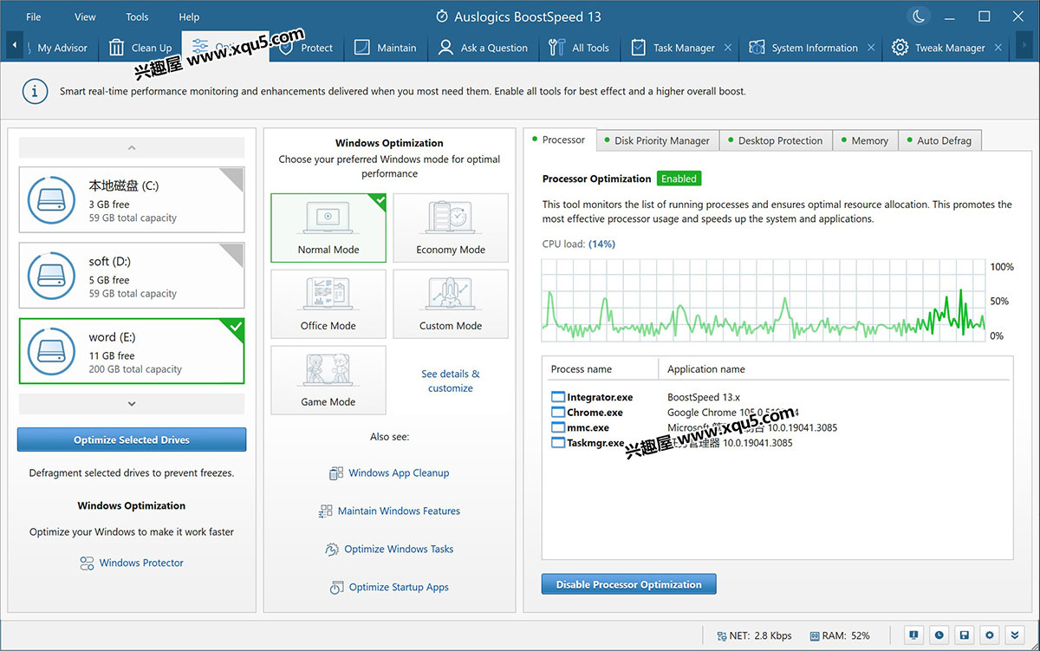Click Optimize Startup Apps power icon

(336, 588)
